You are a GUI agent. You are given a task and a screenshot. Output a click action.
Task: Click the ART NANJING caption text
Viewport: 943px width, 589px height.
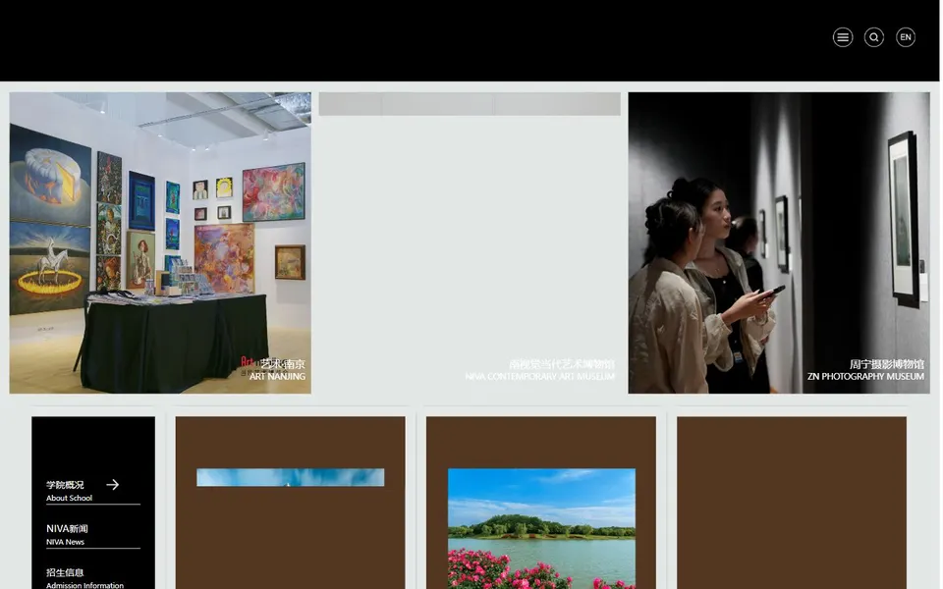coord(277,376)
